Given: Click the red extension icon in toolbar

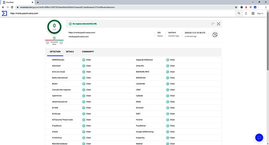Looking at the screenshot, I should pyautogui.click(x=246, y=7).
